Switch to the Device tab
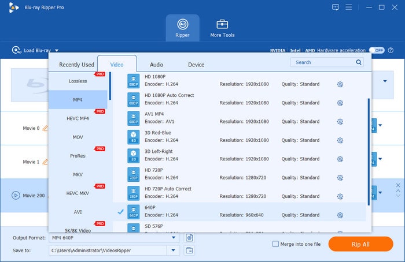405x262 pixels. coord(196,65)
